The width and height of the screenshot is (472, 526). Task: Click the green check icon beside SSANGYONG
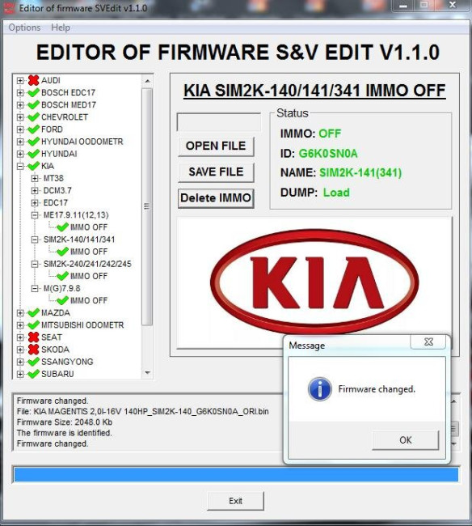click(33, 362)
